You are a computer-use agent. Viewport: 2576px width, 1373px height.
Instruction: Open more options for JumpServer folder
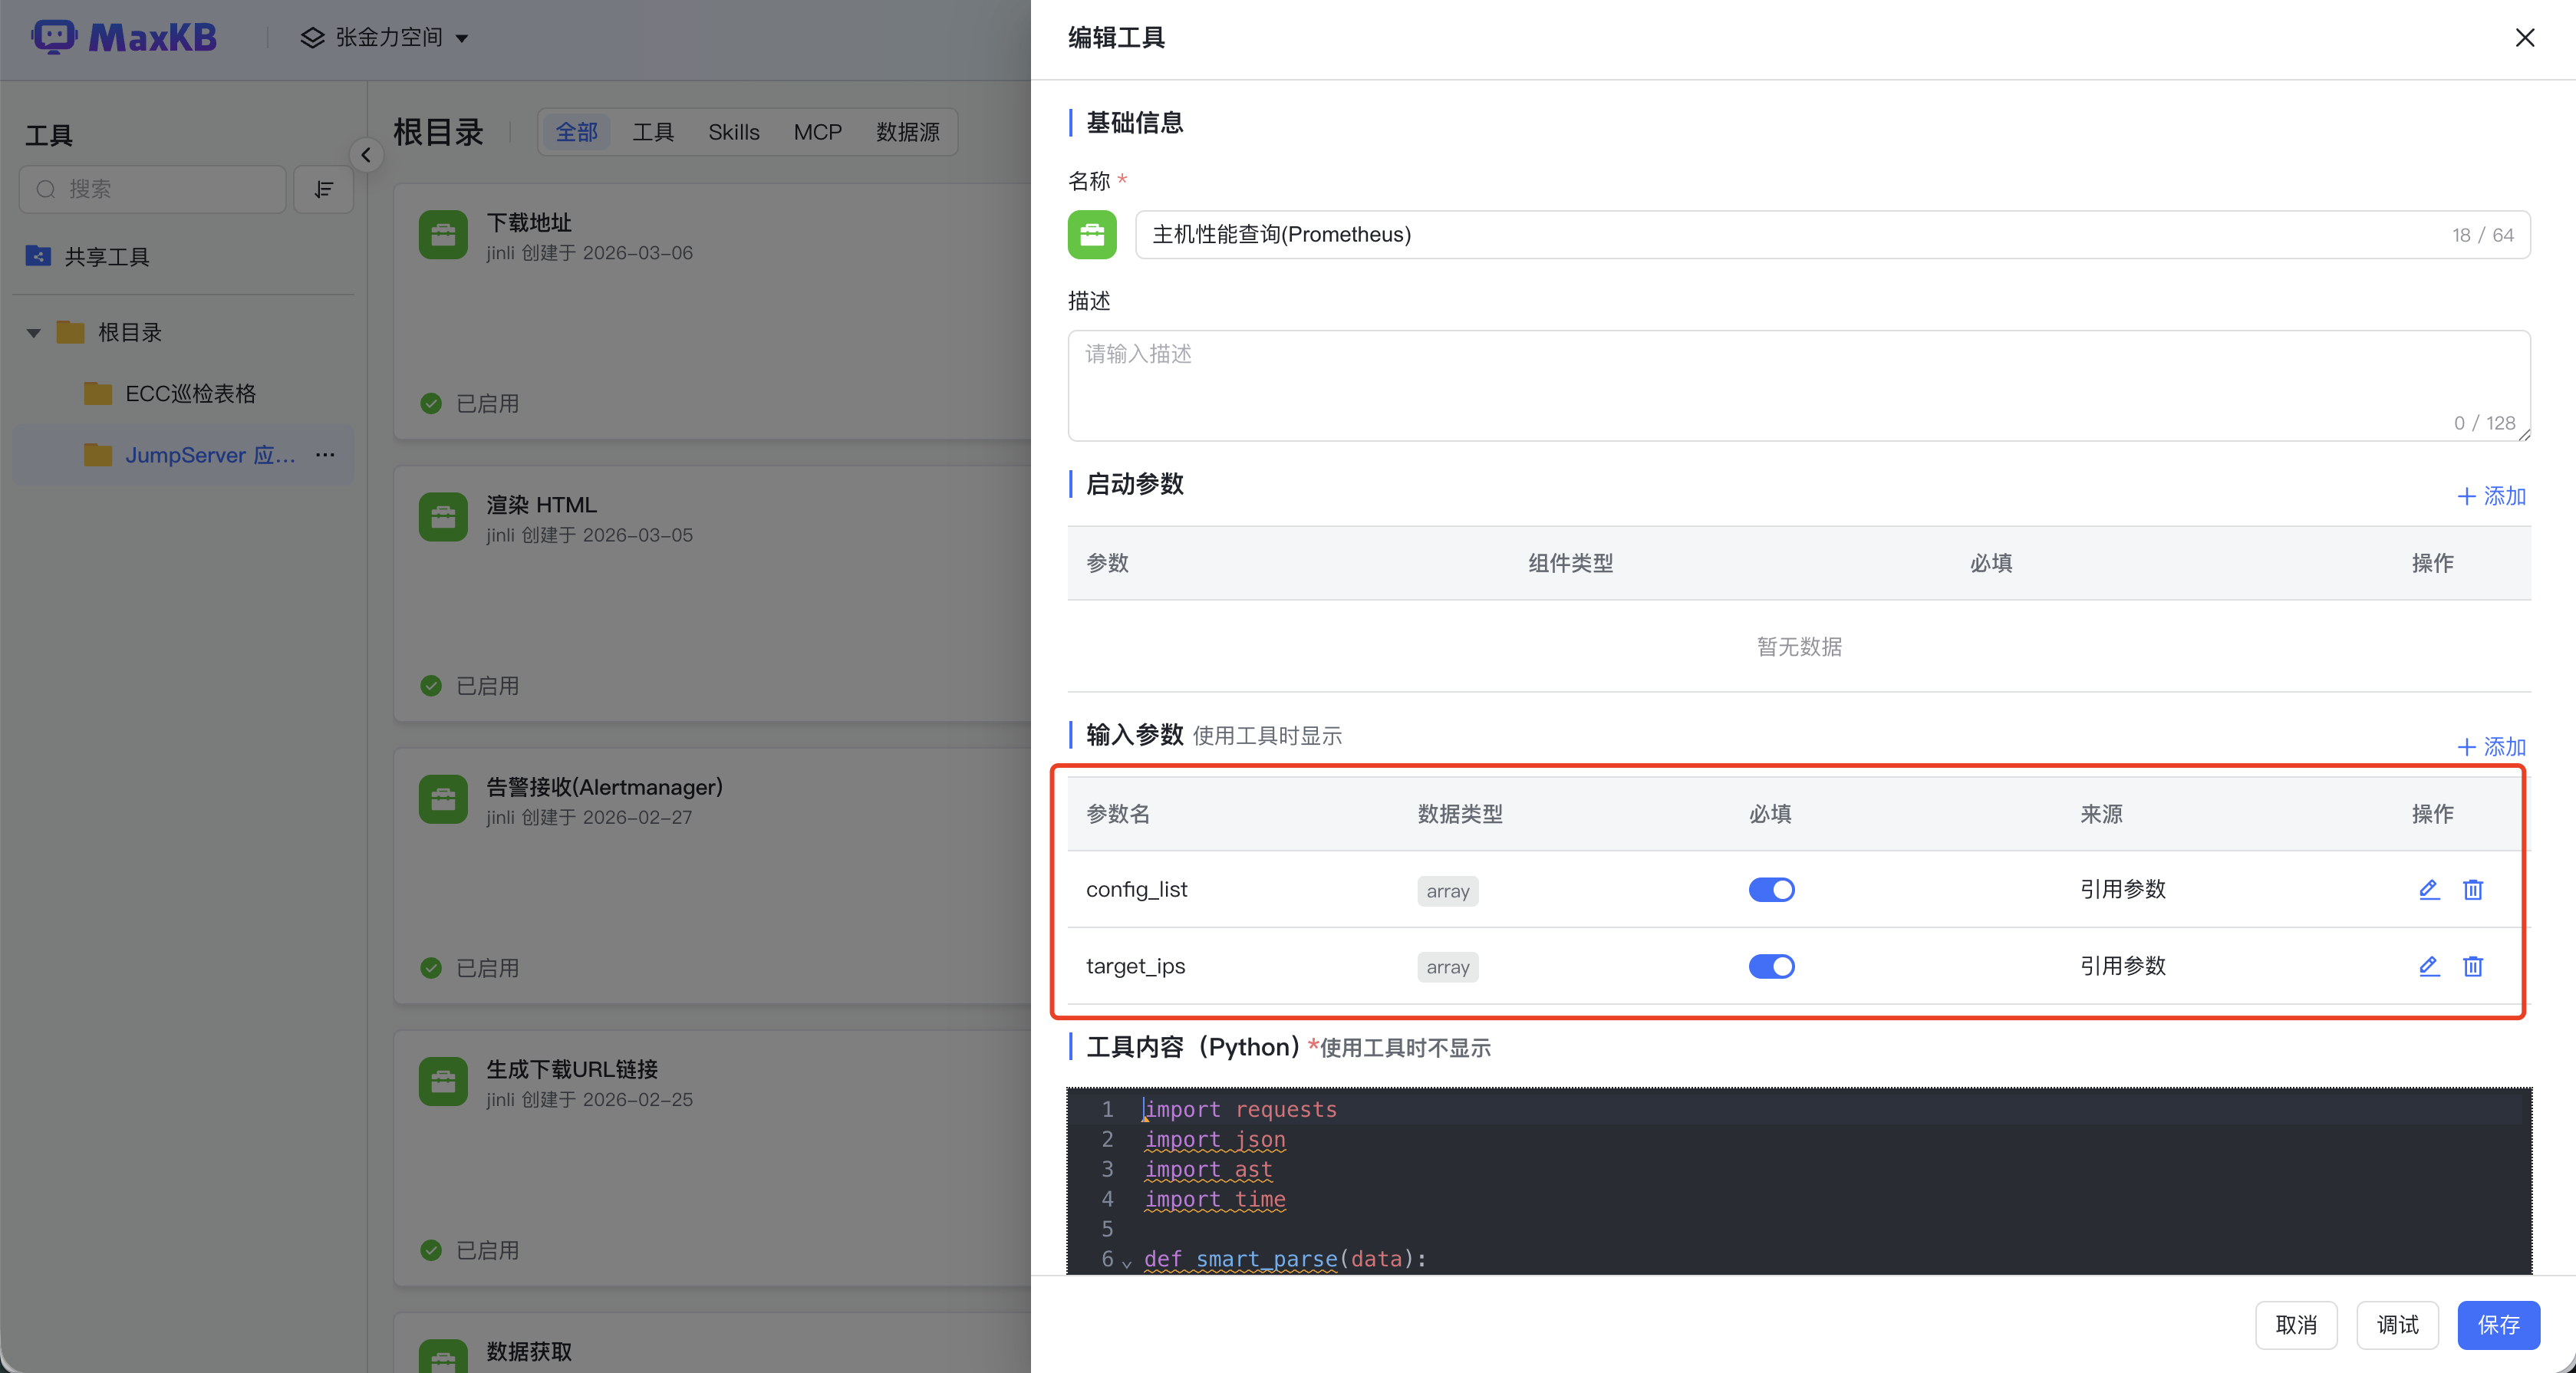pos(325,455)
